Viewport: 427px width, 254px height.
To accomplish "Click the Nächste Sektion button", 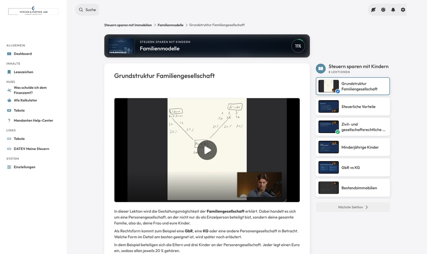I will coord(353,207).
